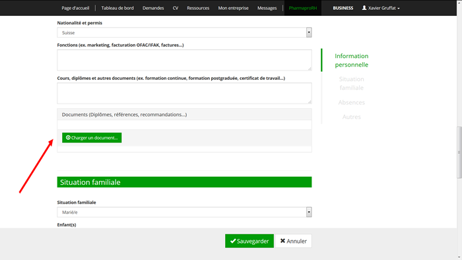462x260 pixels.
Task: Switch to the PharmaproRH tab
Action: 302,8
